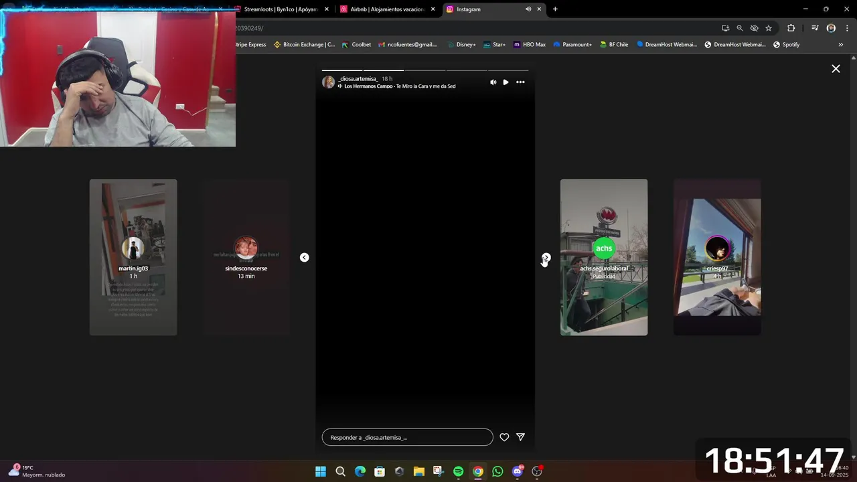
Task: Select Chrome in the taskbar
Action: pos(478,471)
